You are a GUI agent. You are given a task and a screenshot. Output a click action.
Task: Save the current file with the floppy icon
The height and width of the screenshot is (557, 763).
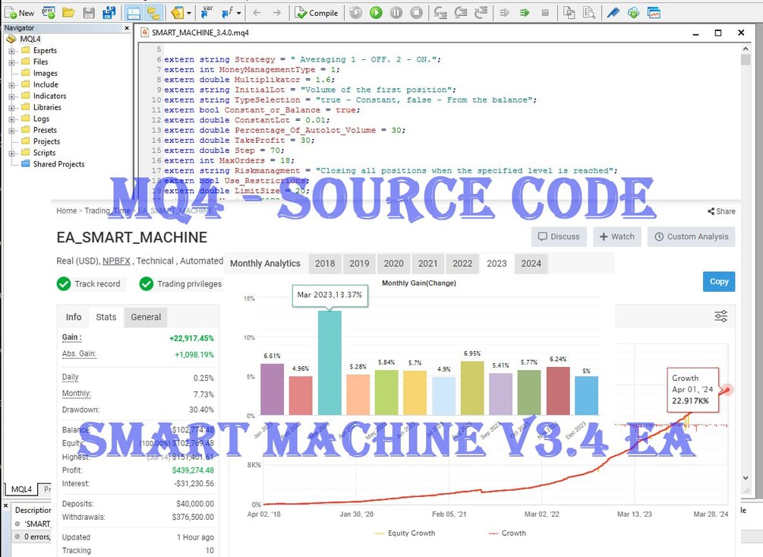(89, 13)
